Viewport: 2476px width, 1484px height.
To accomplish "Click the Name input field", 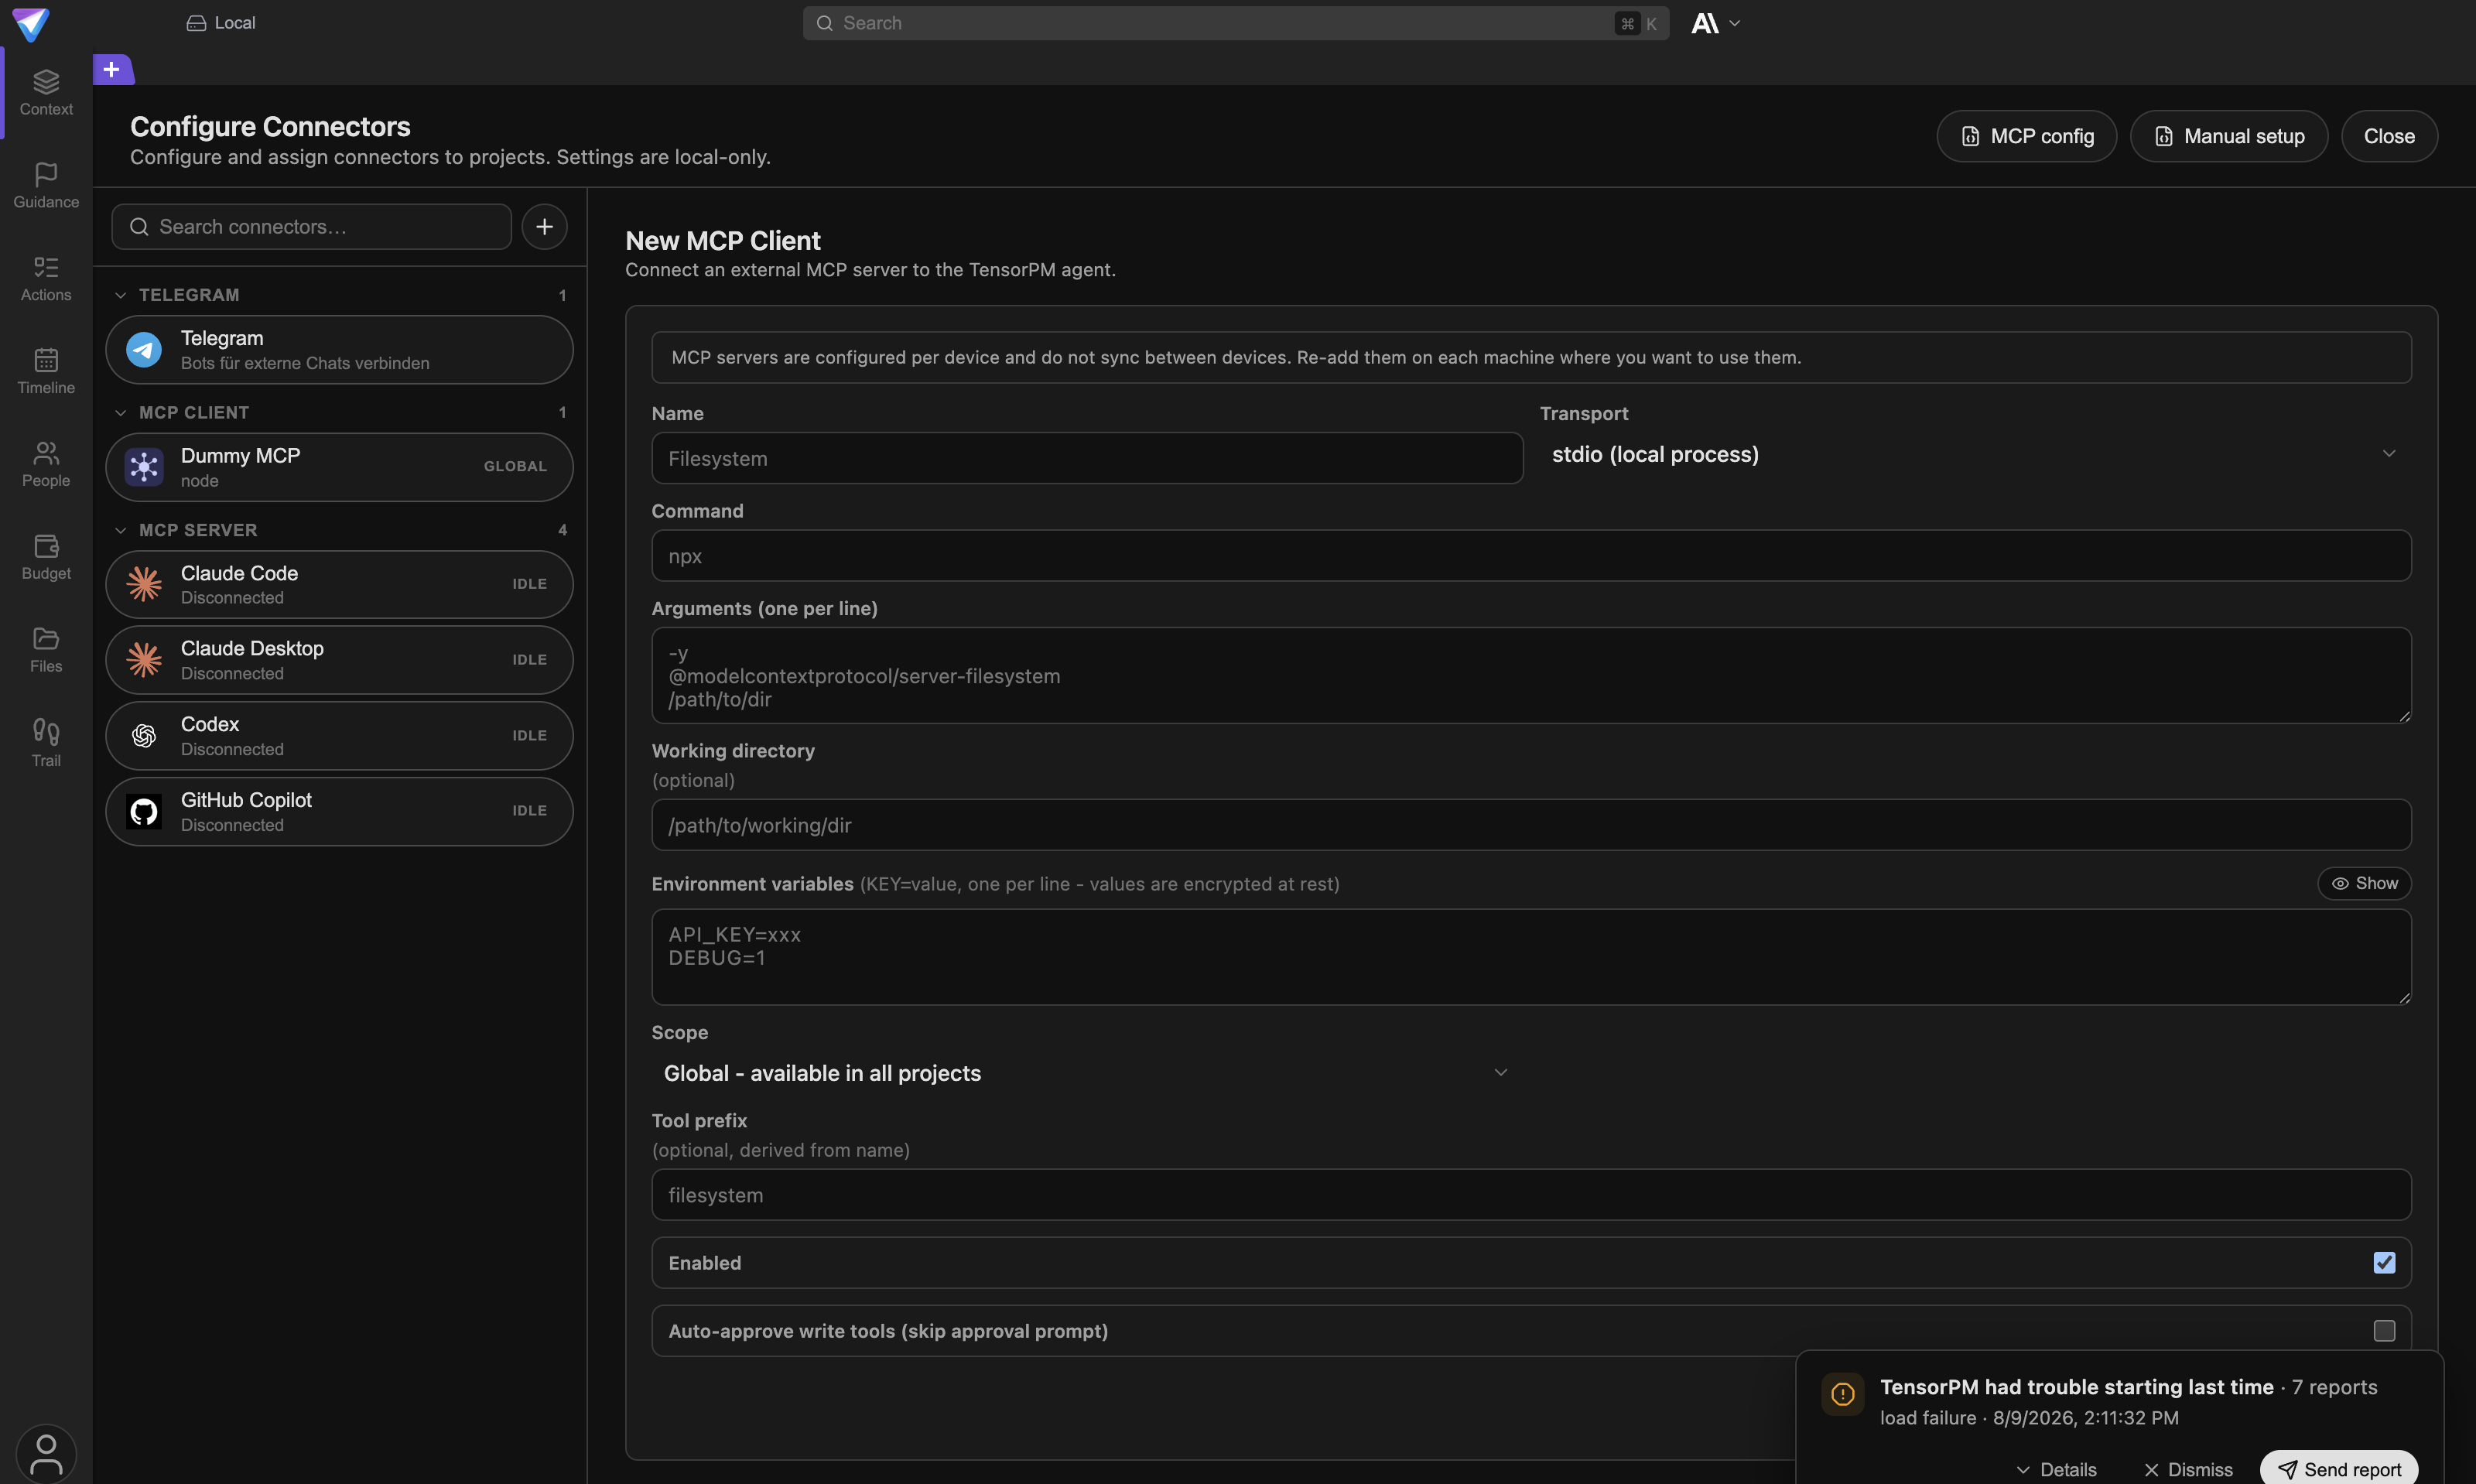I will tap(1086, 458).
